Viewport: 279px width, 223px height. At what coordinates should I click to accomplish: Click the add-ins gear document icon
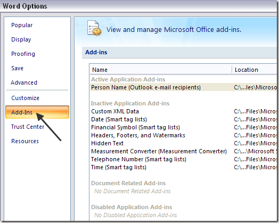click(94, 28)
